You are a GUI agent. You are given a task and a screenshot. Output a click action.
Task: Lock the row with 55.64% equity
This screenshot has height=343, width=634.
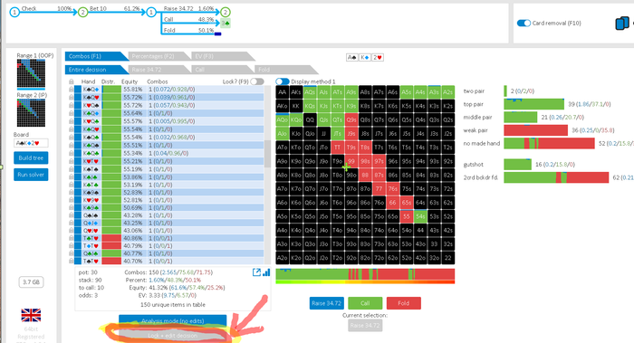72,113
